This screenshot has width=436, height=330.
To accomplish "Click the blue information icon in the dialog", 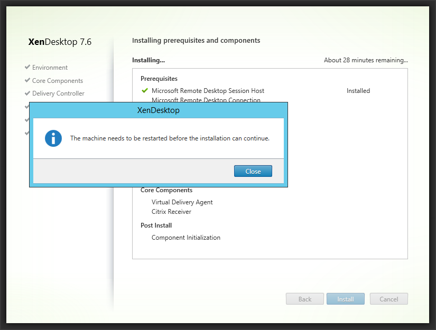I will pyautogui.click(x=53, y=138).
